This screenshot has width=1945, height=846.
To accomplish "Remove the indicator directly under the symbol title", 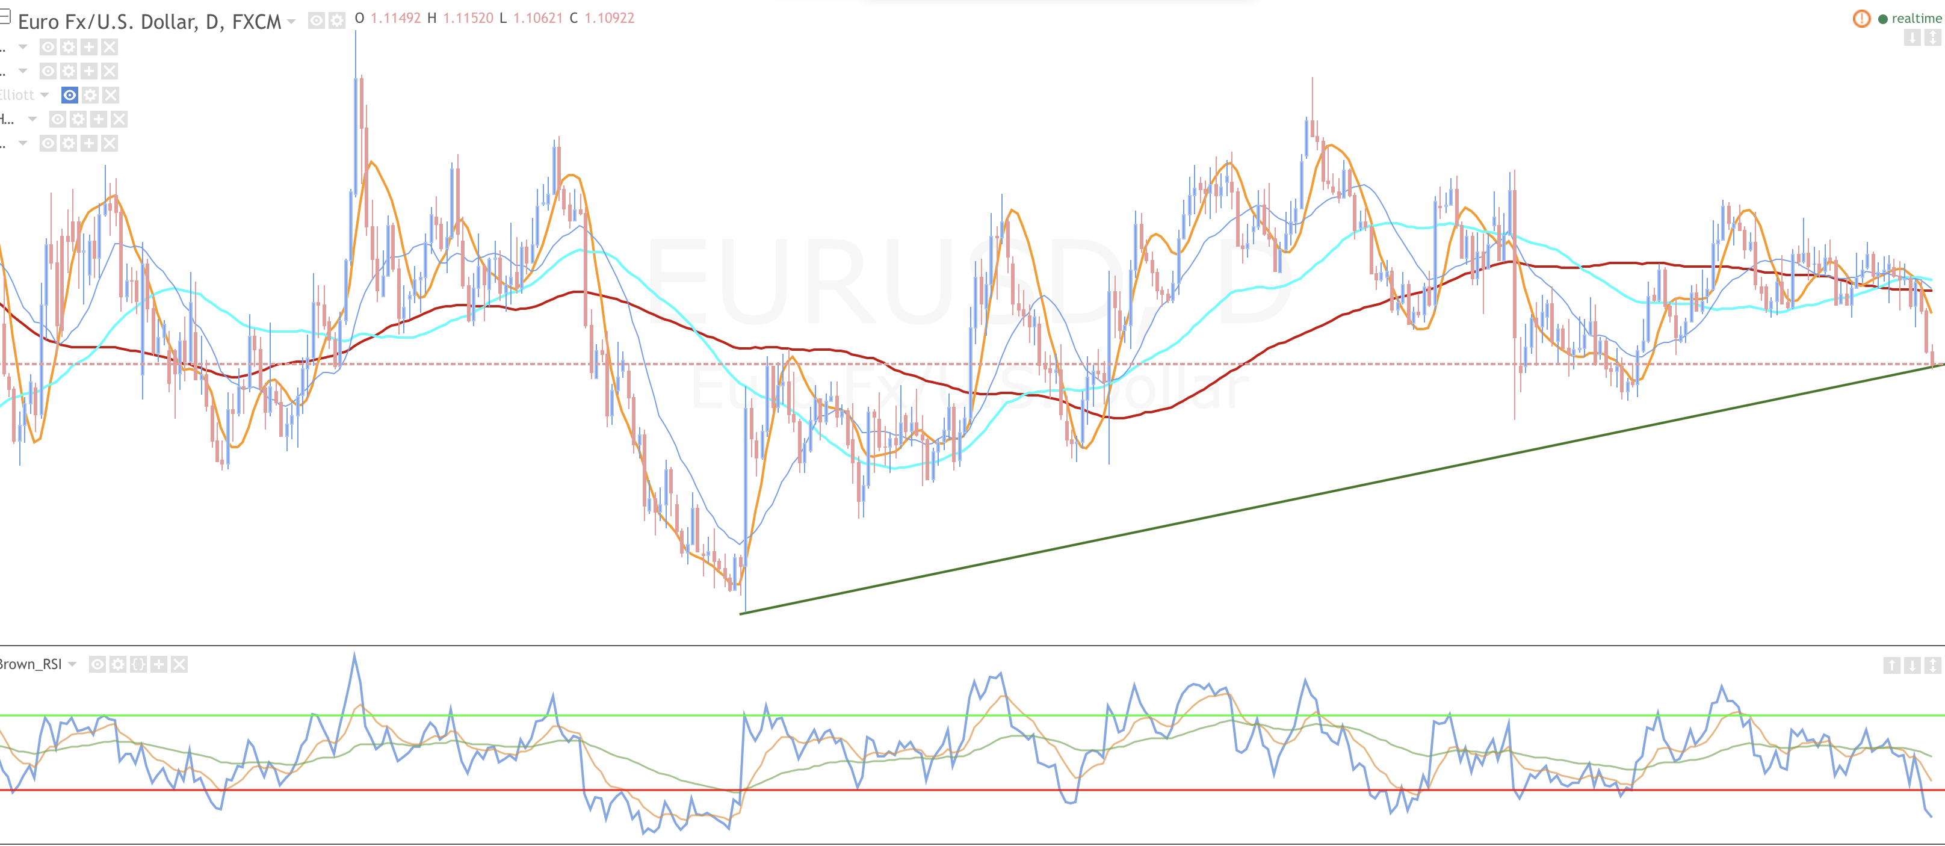I will click(x=110, y=48).
